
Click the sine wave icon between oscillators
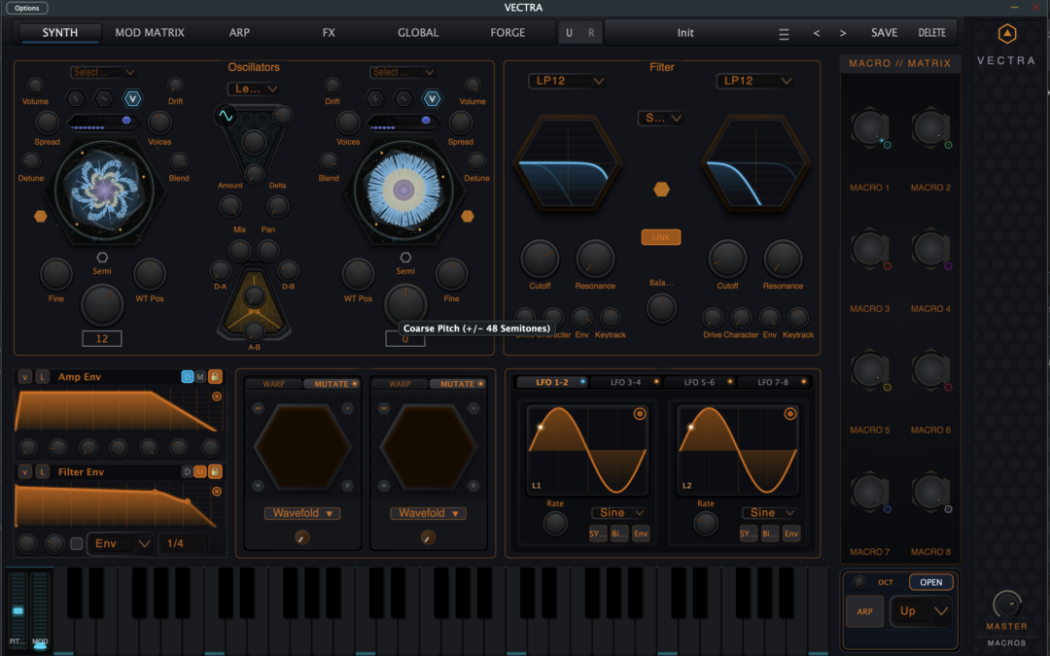[x=225, y=117]
